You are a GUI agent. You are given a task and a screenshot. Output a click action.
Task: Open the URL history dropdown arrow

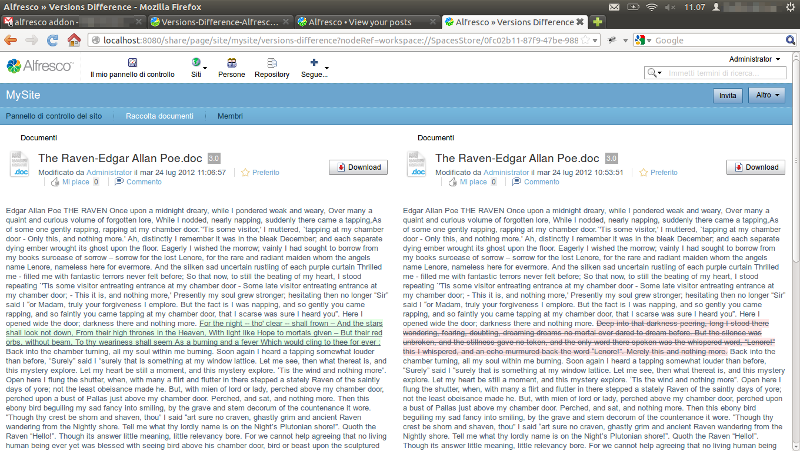pos(595,41)
